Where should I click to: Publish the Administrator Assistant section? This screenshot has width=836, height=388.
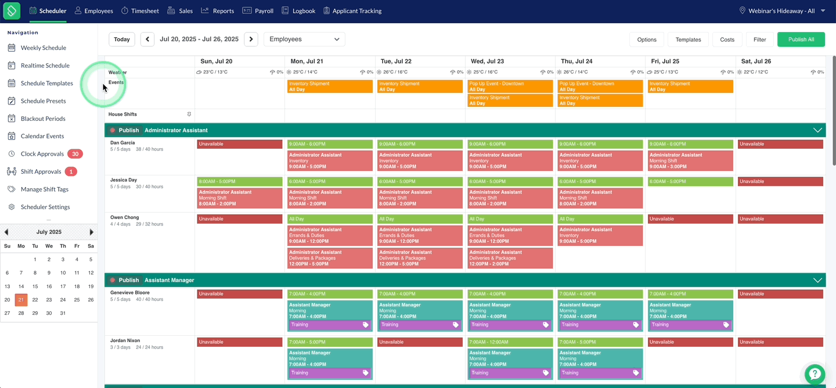(x=124, y=130)
